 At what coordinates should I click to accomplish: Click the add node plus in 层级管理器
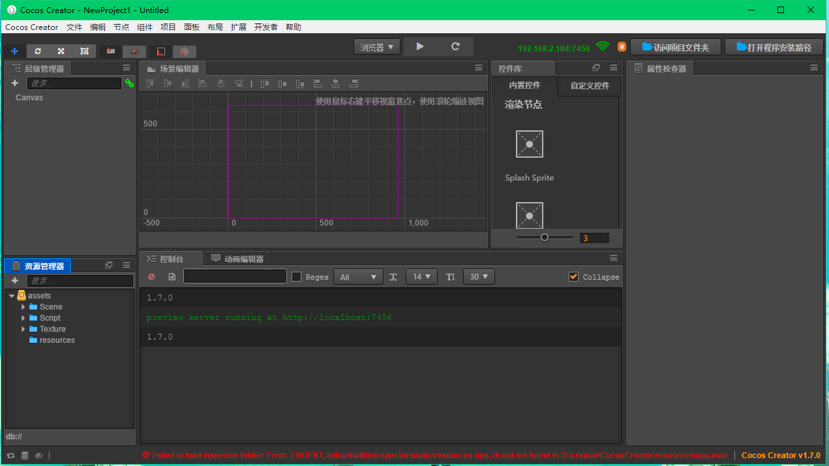coord(15,83)
